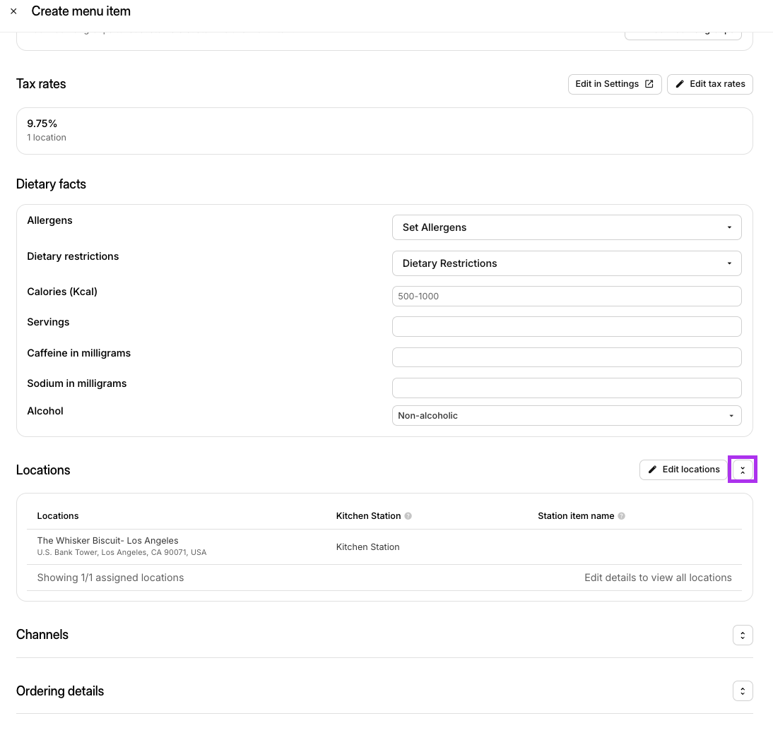Expand the Ordering details section
The image size is (773, 735).
(743, 691)
